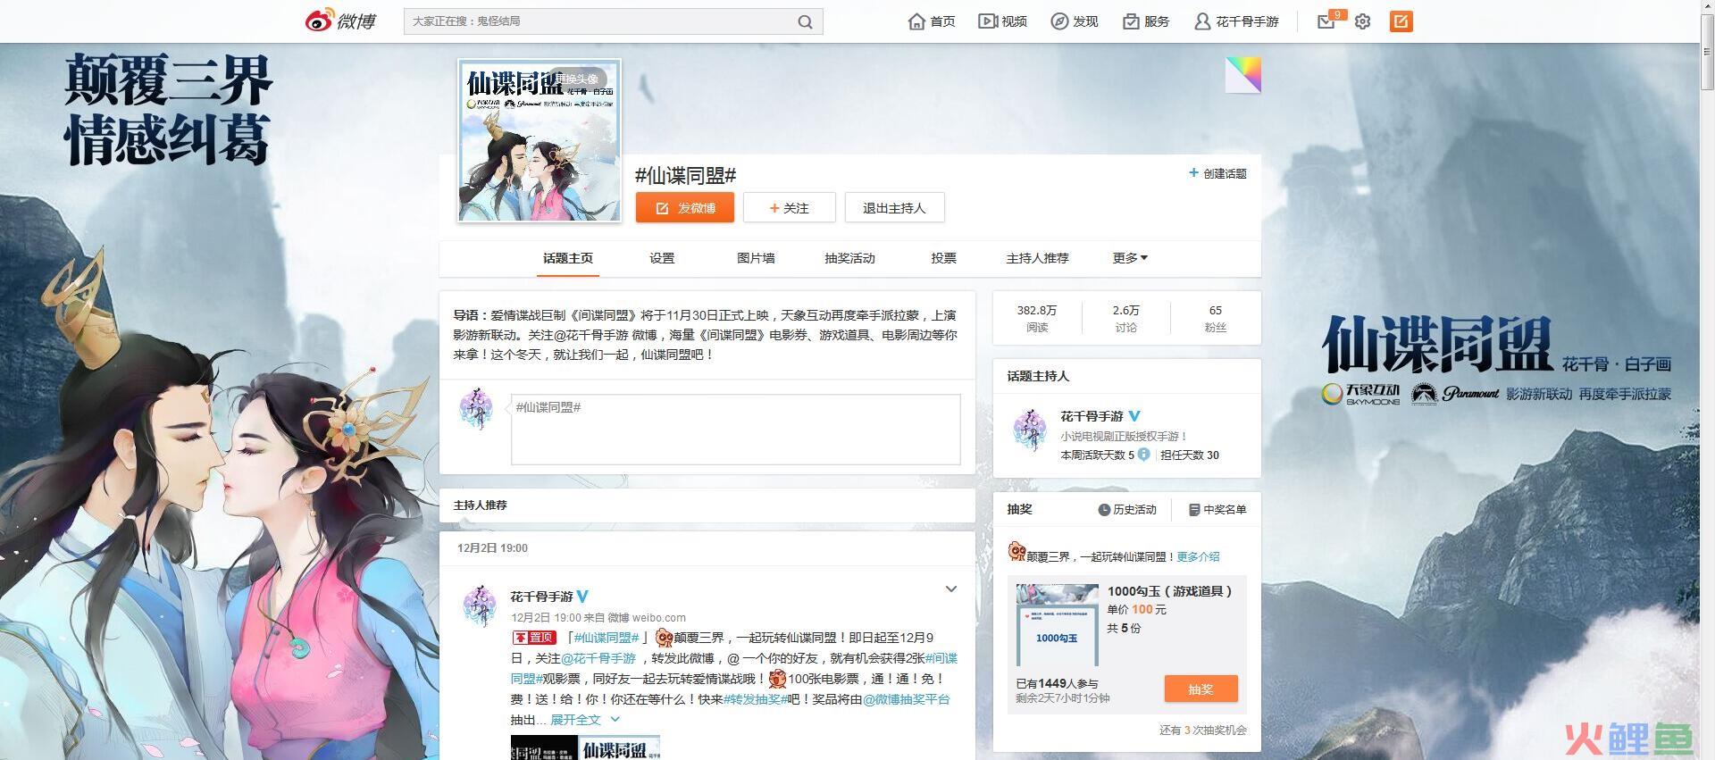The width and height of the screenshot is (1715, 760).
Task: Open 花千骨手游 profile in top bar
Action: pyautogui.click(x=1237, y=21)
